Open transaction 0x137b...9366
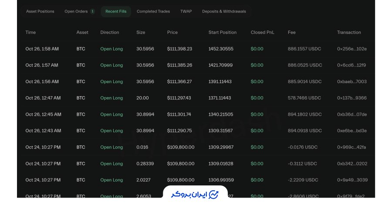Viewport: 392px width, 205px height. [351, 98]
